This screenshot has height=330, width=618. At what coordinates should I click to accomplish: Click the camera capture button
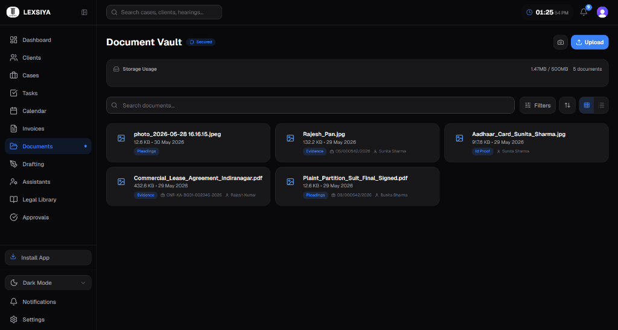pos(561,42)
